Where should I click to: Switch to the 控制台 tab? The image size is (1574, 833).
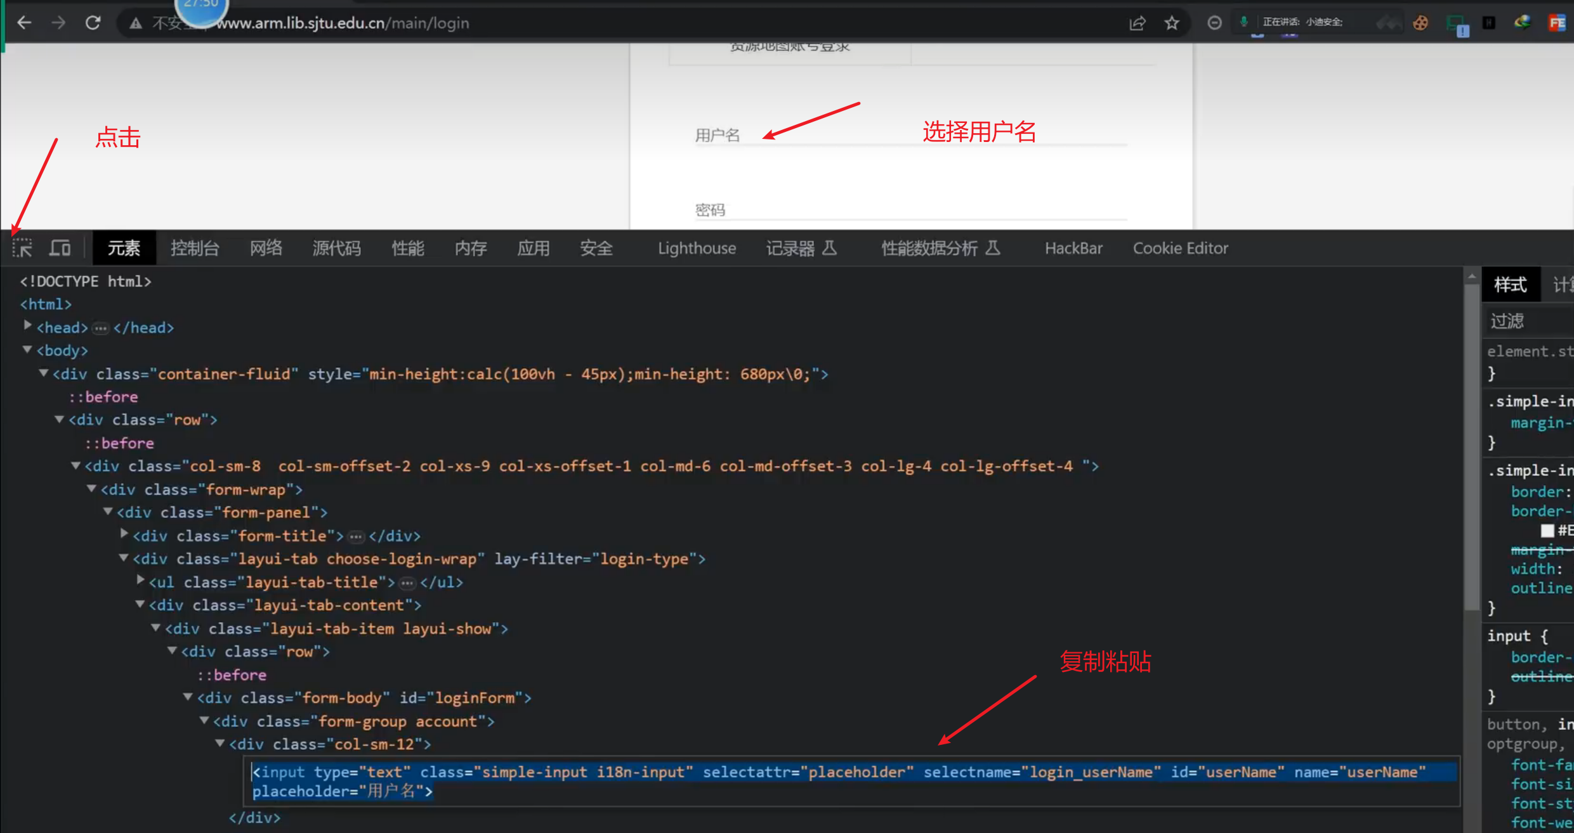[x=195, y=248]
